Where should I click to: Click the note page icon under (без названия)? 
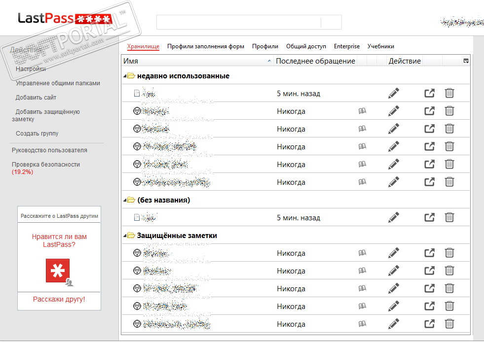click(x=137, y=217)
